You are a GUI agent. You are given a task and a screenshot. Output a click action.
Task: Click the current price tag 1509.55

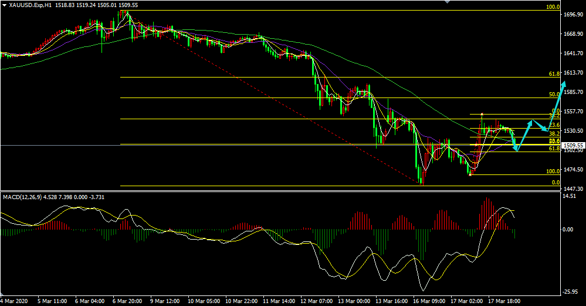[573, 145]
